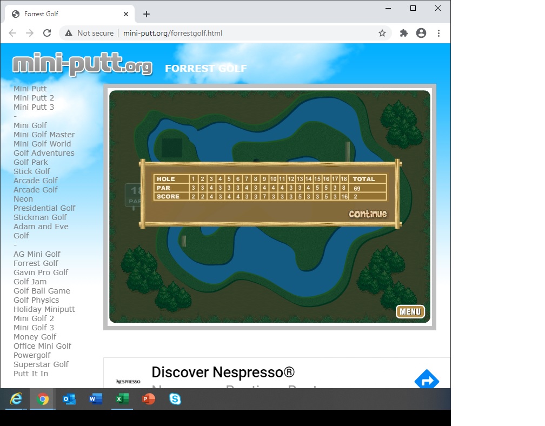The image size is (545, 426).
Task: Open Skype from the taskbar
Action: pyautogui.click(x=175, y=399)
